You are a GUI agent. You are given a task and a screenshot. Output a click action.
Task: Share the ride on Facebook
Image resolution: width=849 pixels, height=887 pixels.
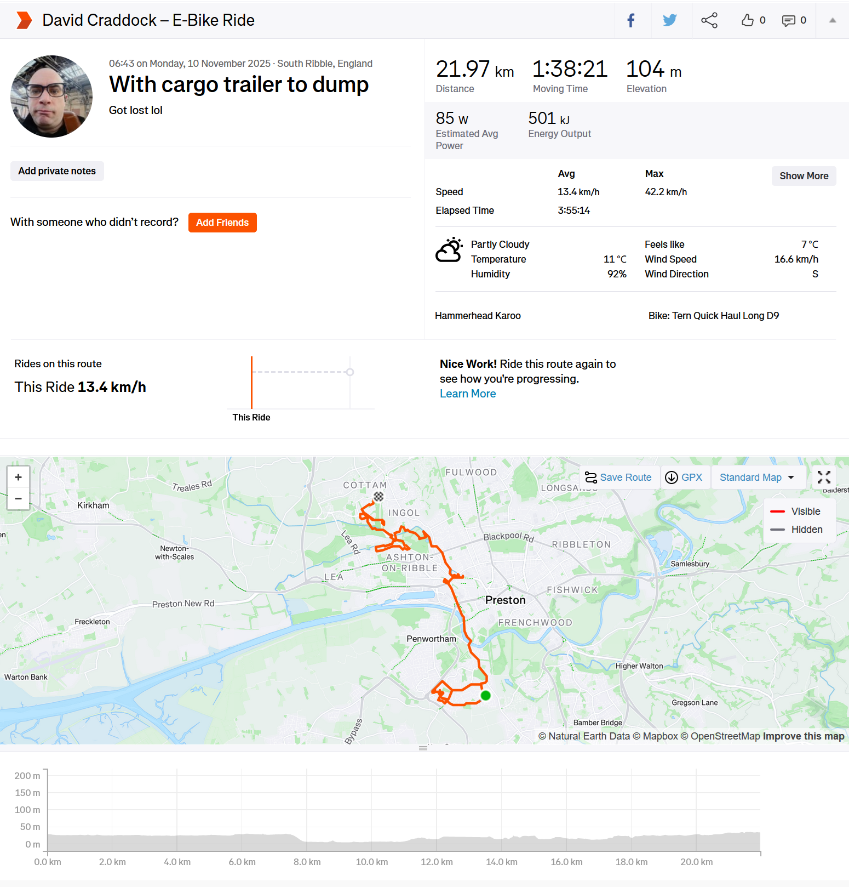[631, 20]
